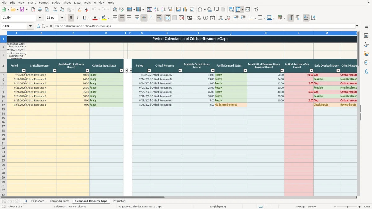Open the File menu
The height and width of the screenshot is (209, 372).
pos(4,2)
